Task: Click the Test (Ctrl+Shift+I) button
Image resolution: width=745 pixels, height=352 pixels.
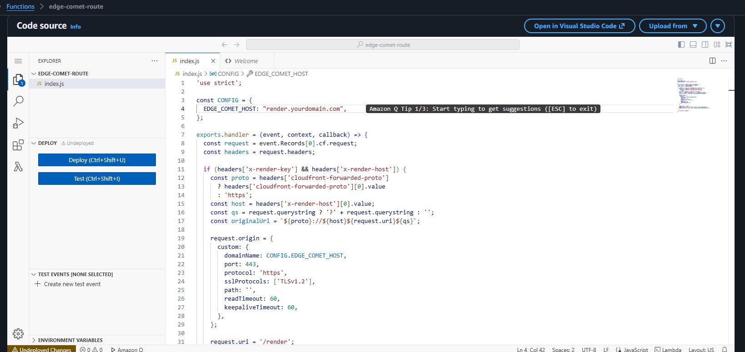Action: point(97,178)
